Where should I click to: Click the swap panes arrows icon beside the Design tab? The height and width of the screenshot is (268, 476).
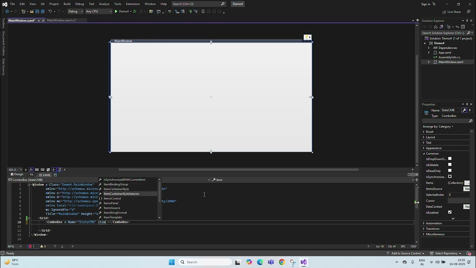click(x=31, y=175)
